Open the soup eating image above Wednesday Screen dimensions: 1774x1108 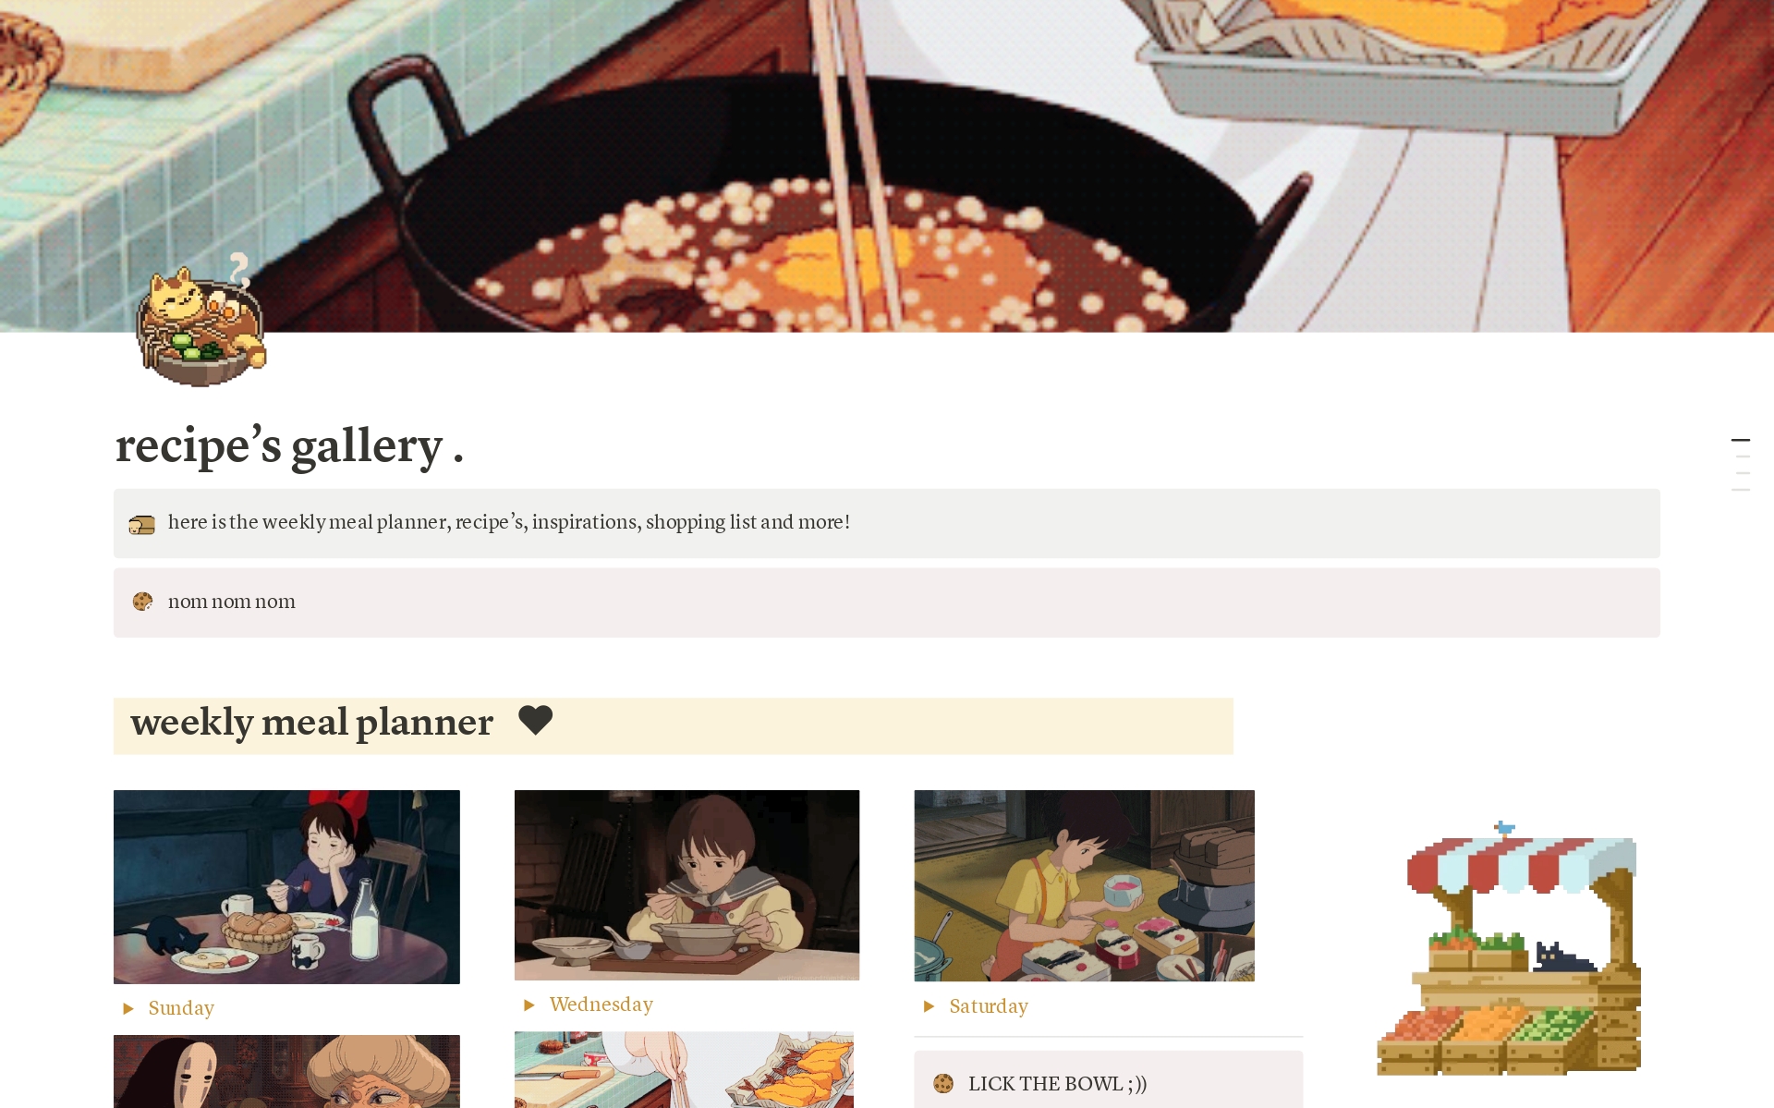tap(687, 885)
